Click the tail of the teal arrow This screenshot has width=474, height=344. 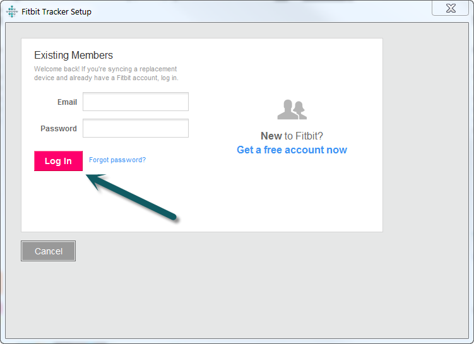[172, 216]
